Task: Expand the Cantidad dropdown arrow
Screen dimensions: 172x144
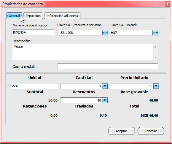Action: (x=105, y=86)
